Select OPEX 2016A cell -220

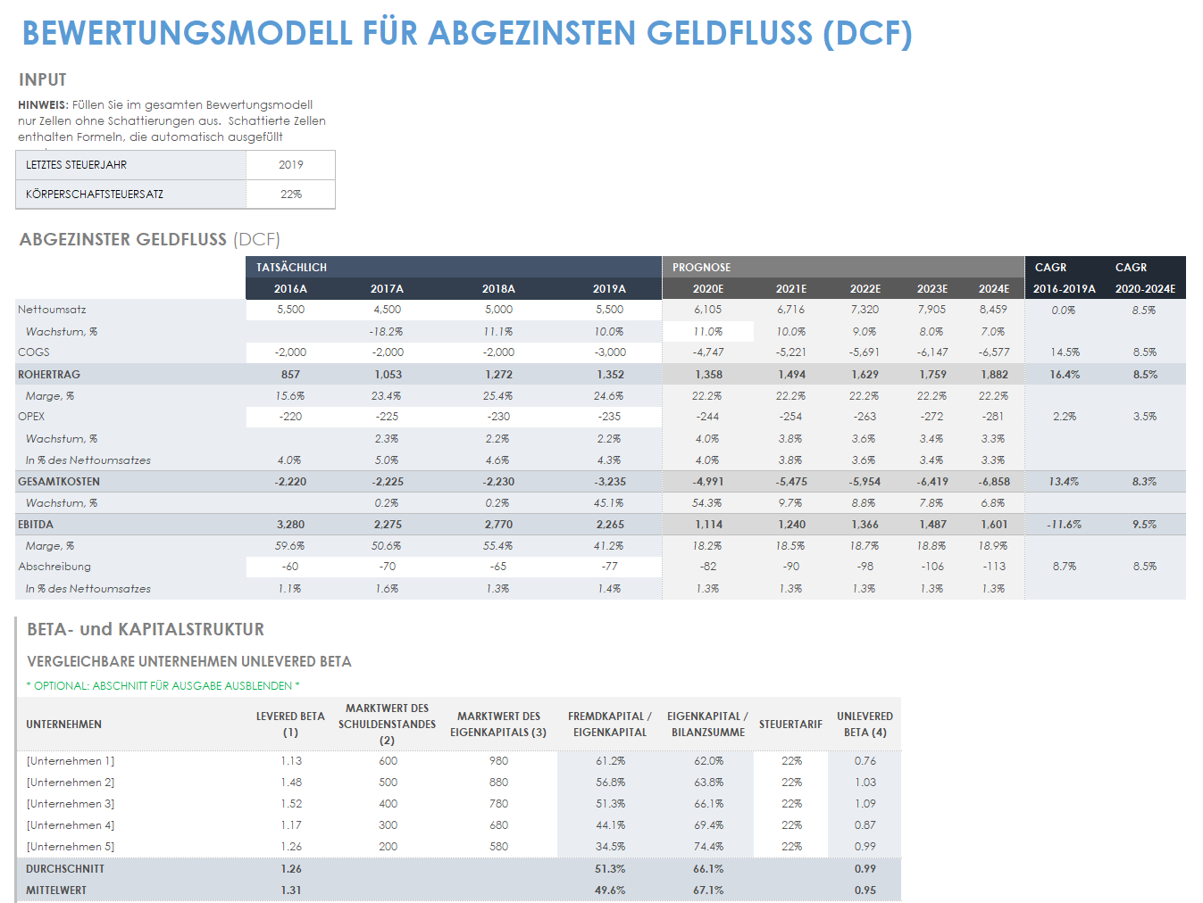pos(290,417)
